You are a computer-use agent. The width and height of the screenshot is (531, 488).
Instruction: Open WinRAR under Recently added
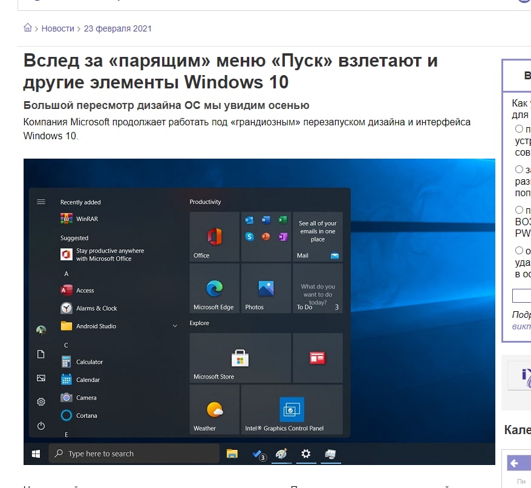point(79,219)
